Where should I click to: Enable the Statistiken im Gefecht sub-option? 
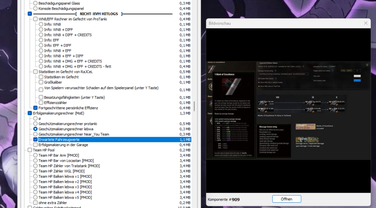coord(41,77)
